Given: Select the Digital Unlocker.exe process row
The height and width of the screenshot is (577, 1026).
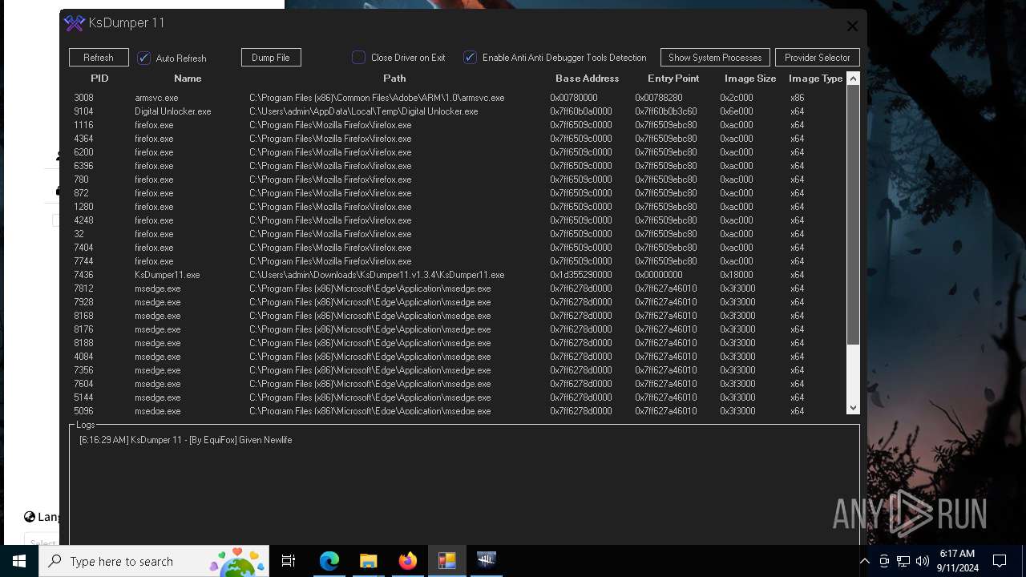Looking at the screenshot, I should point(457,111).
